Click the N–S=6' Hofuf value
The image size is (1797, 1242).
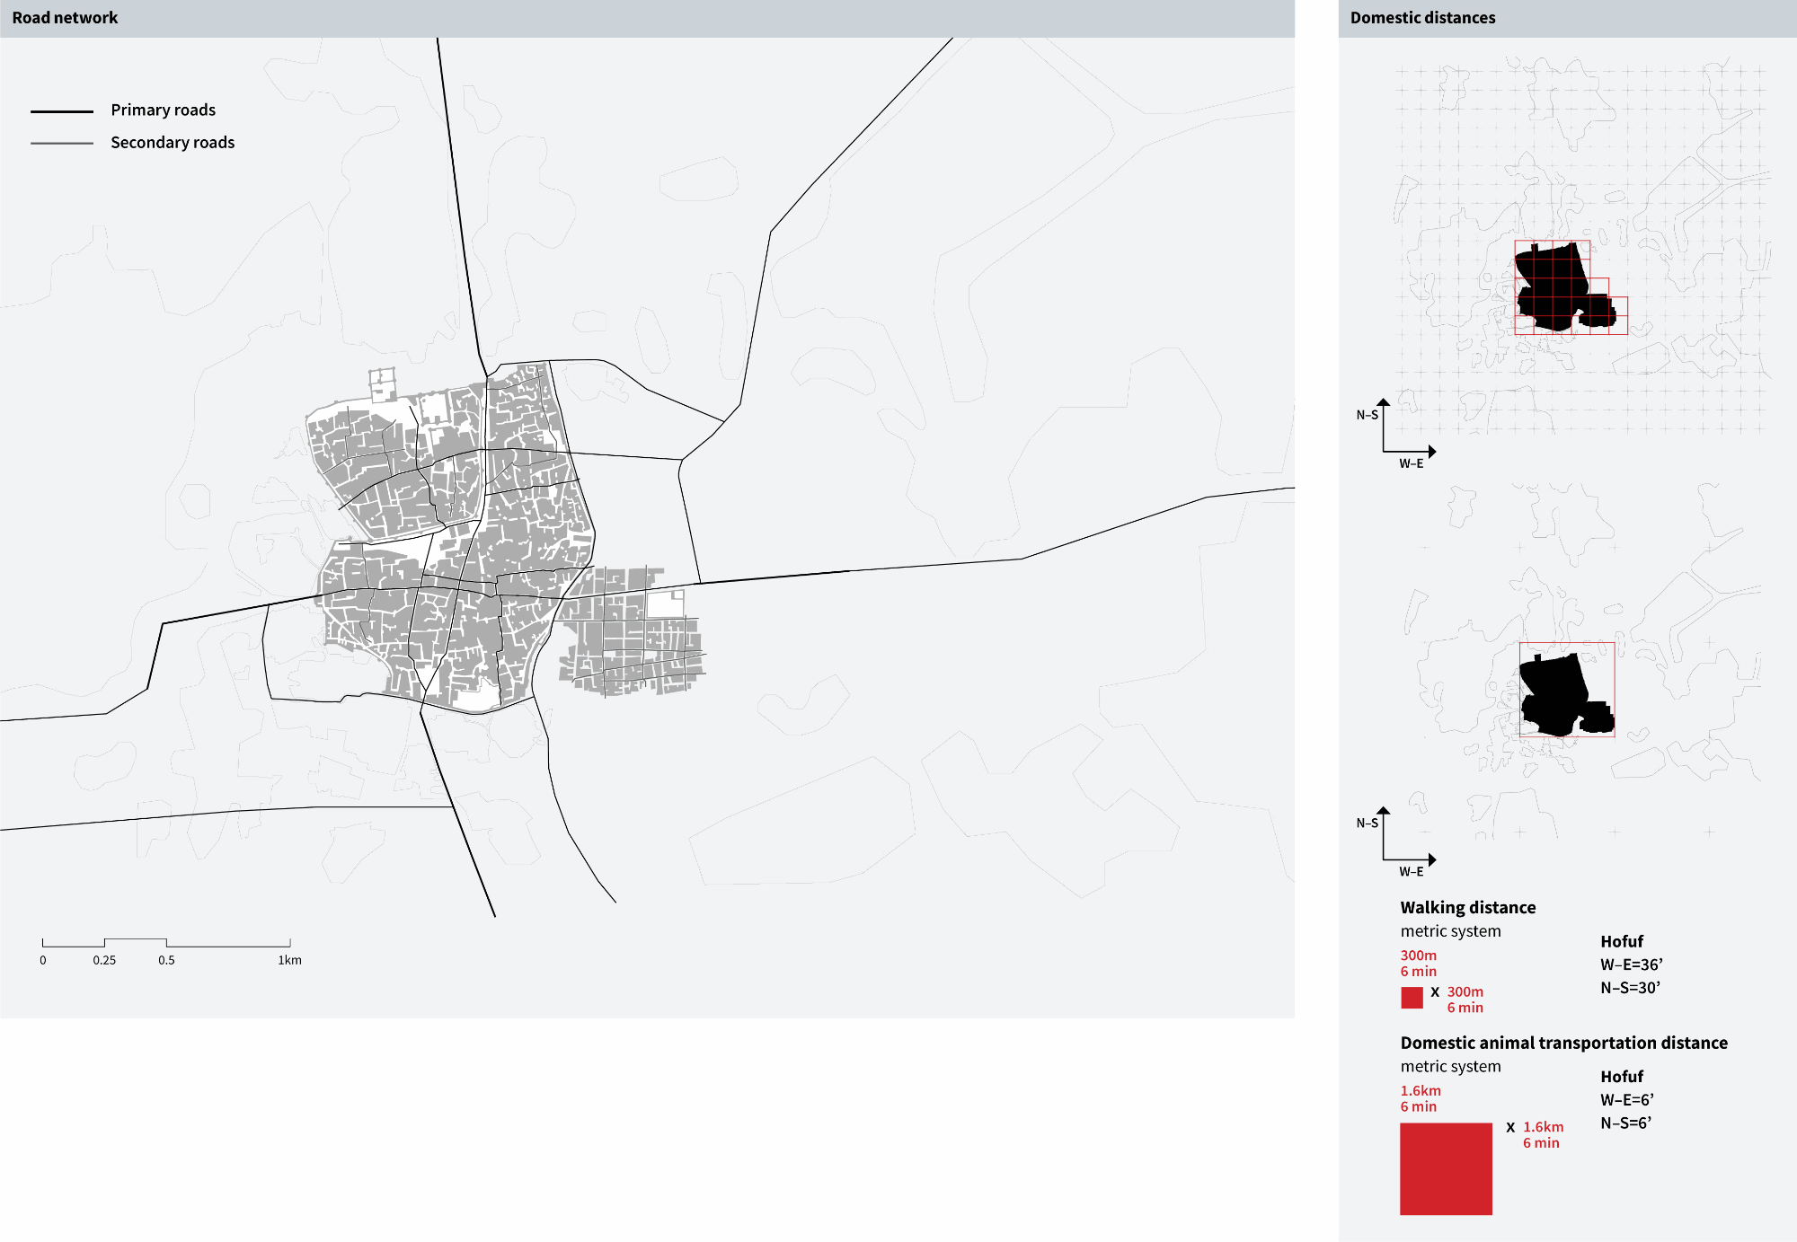pyautogui.click(x=1625, y=1123)
